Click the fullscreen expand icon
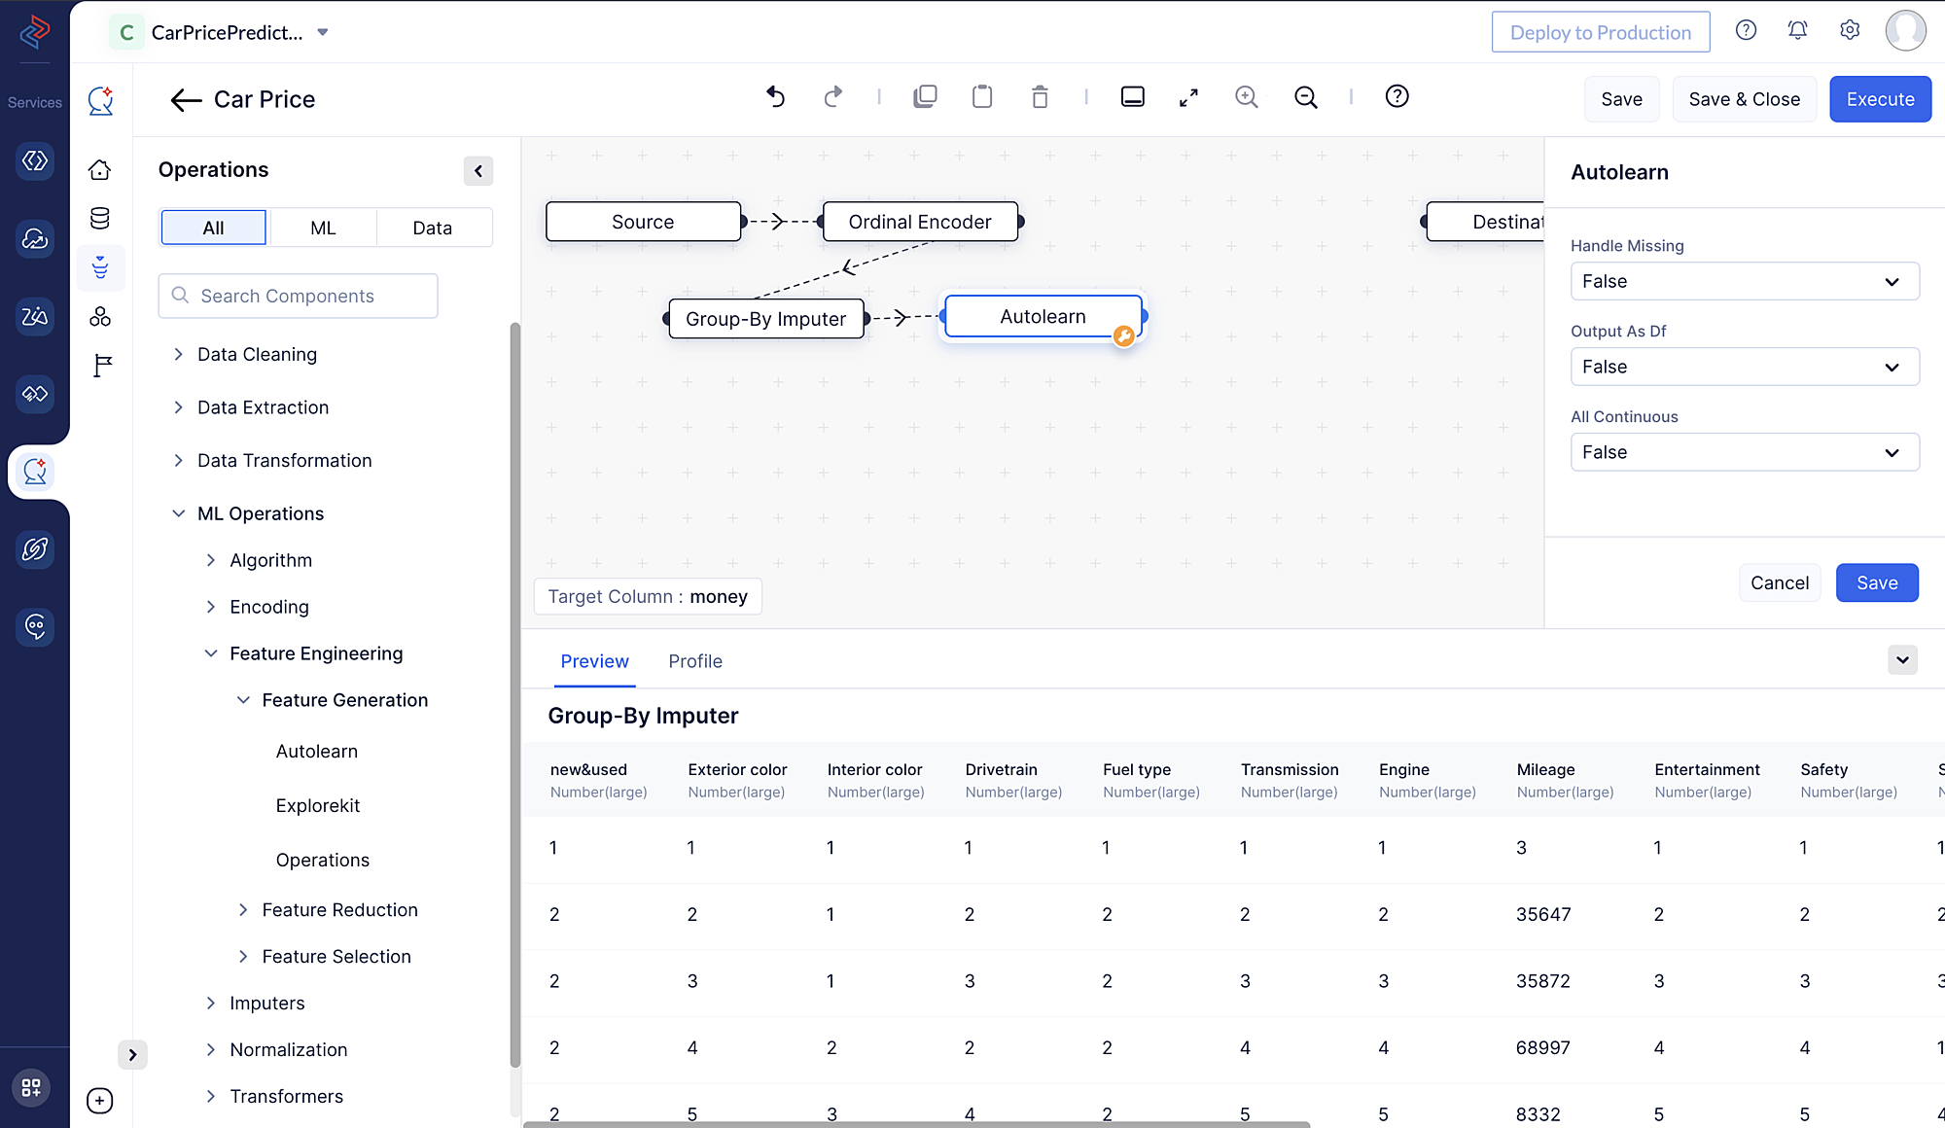The height and width of the screenshot is (1128, 1945). 1188,96
